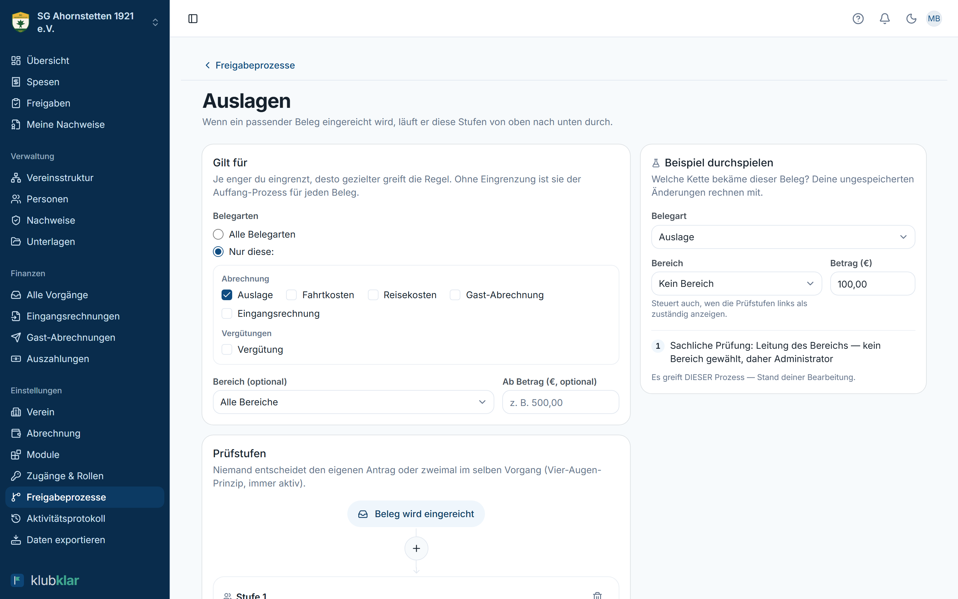Open Alle Vorgänge in Finanzen
Screen dimensions: 958x599
pos(85,295)
